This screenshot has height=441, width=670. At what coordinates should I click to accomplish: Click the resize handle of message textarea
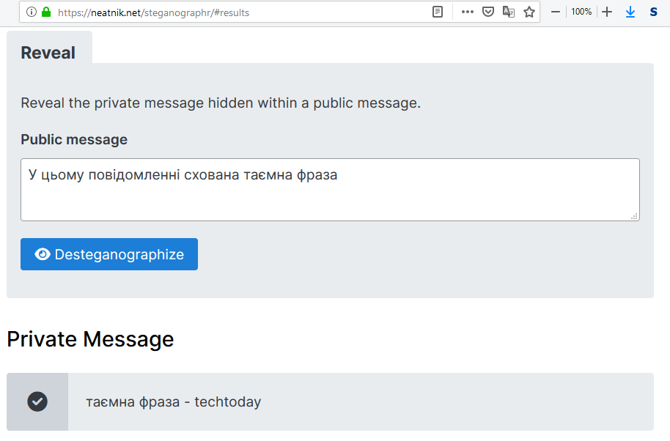click(634, 215)
